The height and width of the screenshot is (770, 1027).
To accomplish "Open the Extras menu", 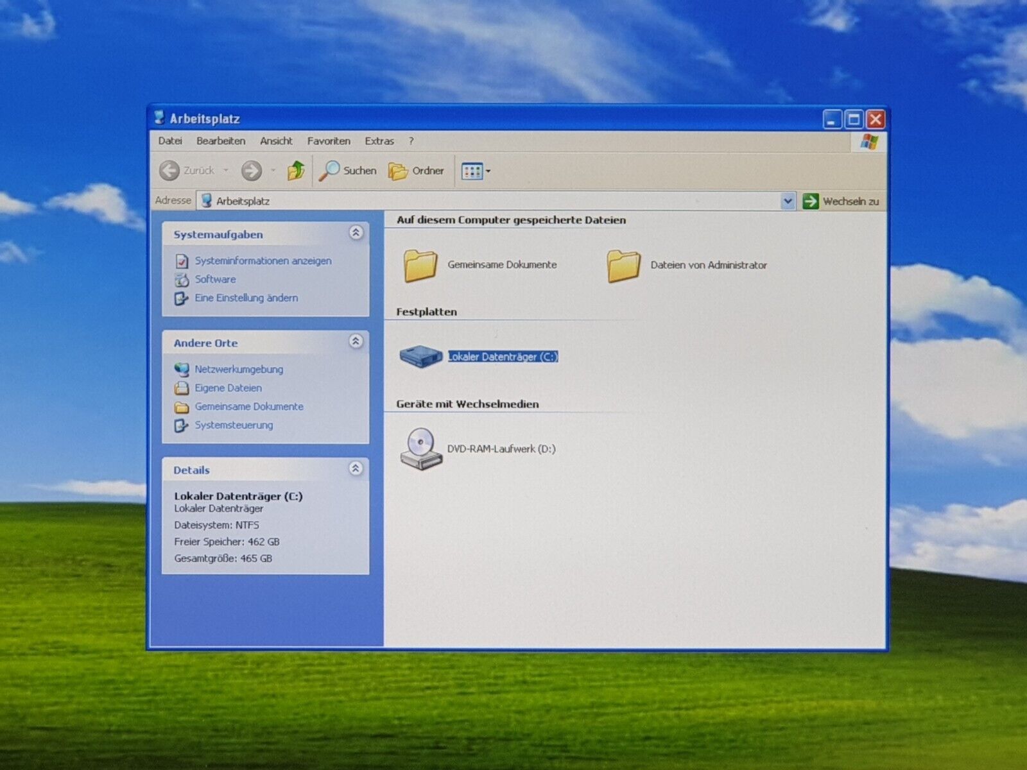I will pyautogui.click(x=379, y=141).
